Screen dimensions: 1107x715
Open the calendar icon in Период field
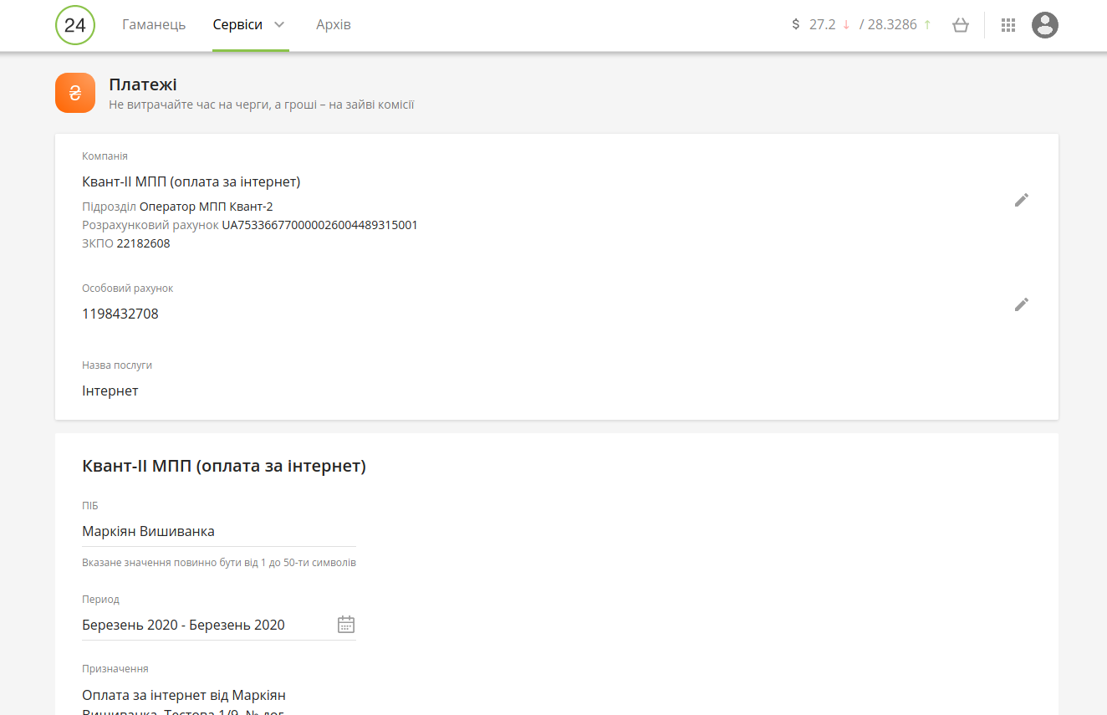[345, 625]
